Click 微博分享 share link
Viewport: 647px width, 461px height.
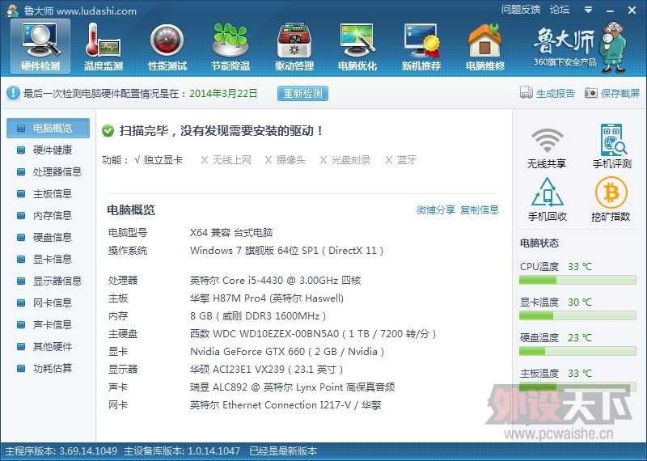[x=436, y=209]
